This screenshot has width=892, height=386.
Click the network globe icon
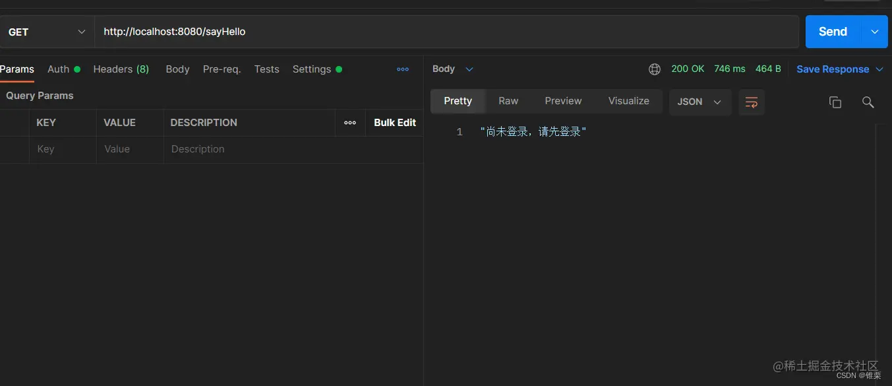[655, 69]
